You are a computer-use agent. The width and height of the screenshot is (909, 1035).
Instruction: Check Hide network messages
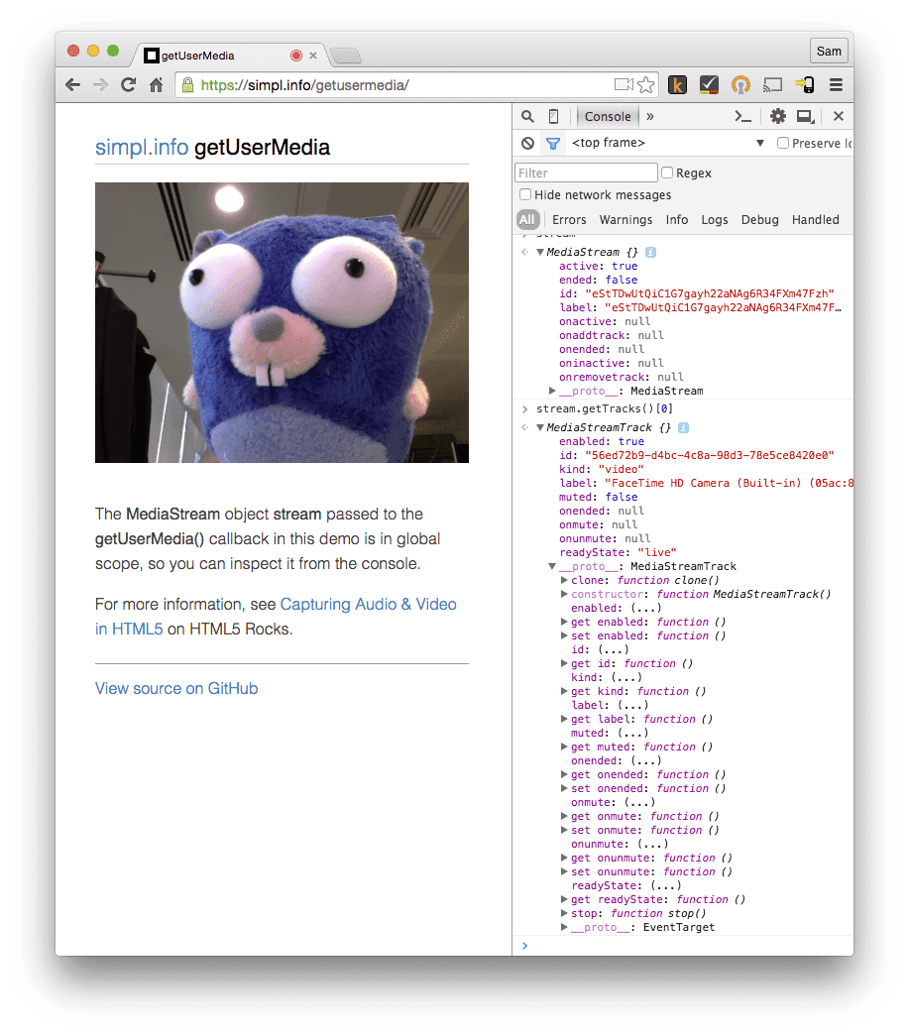tap(524, 194)
